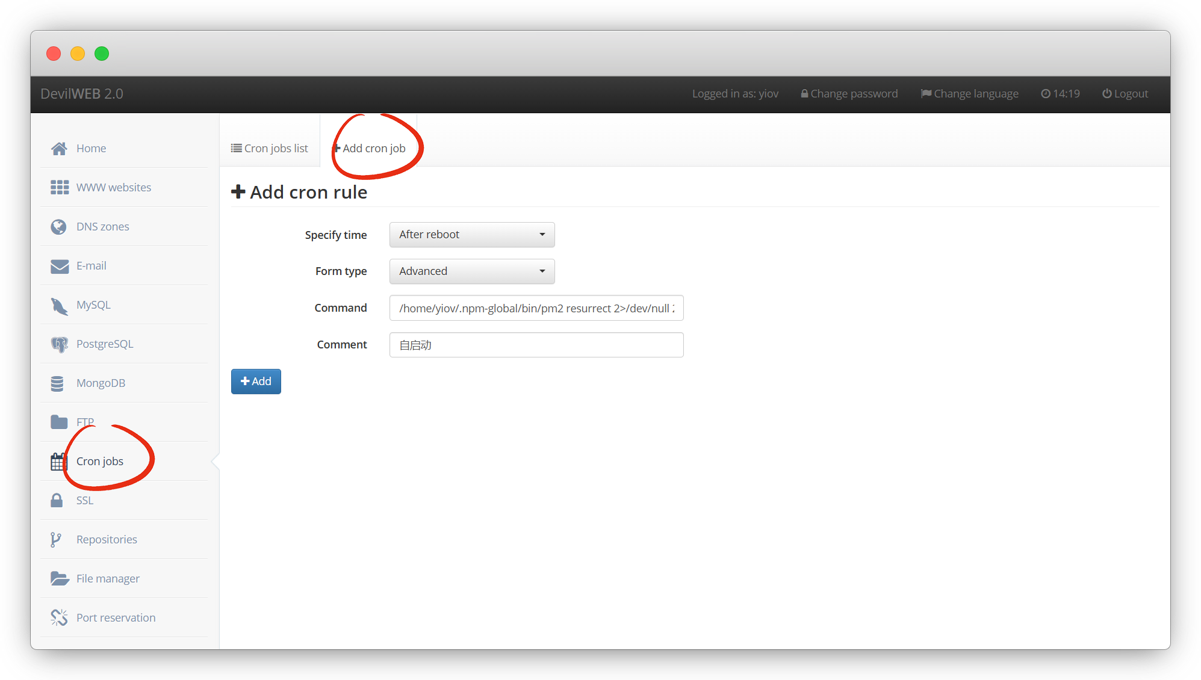Open the Specify time dropdown
1201x680 pixels.
coord(472,235)
